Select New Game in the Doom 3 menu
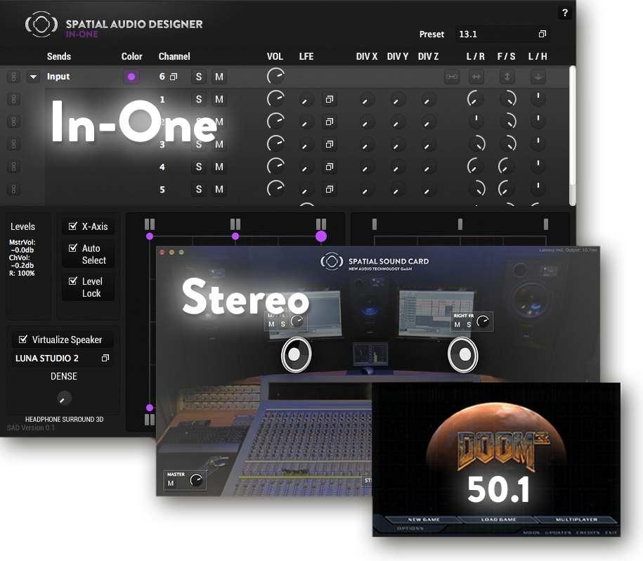This screenshot has height=561, width=643. (424, 520)
